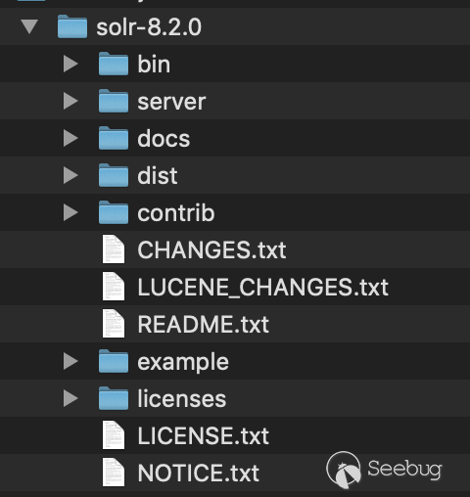Expand the licenses folder
470x497 pixels.
tap(70, 398)
